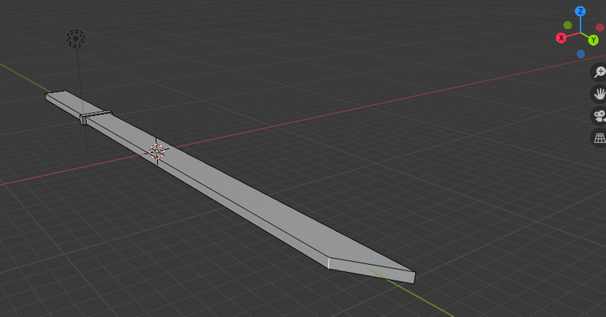Select the light object in the viewport
The height and width of the screenshot is (317, 606).
[x=76, y=38]
